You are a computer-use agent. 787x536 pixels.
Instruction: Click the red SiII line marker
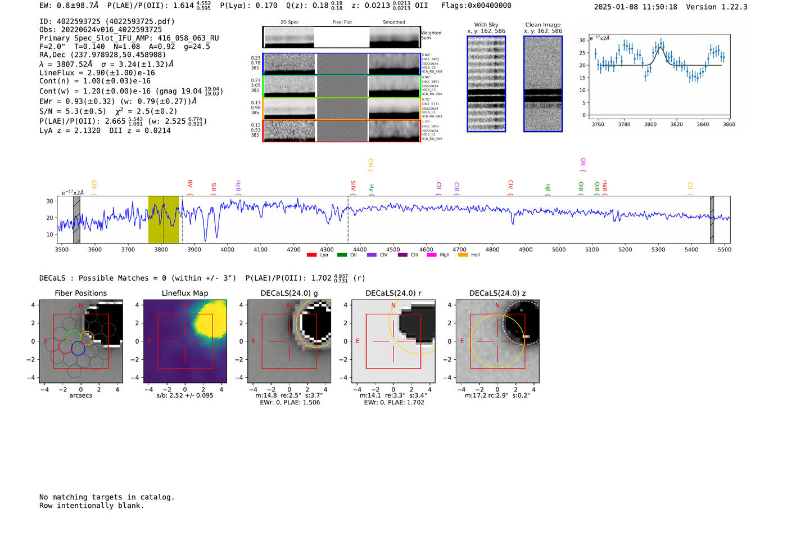214,188
